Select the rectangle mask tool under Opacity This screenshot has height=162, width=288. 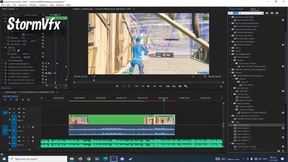(x=14, y=50)
